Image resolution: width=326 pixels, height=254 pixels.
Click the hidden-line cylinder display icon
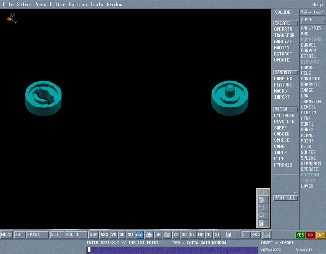[x=261, y=207]
